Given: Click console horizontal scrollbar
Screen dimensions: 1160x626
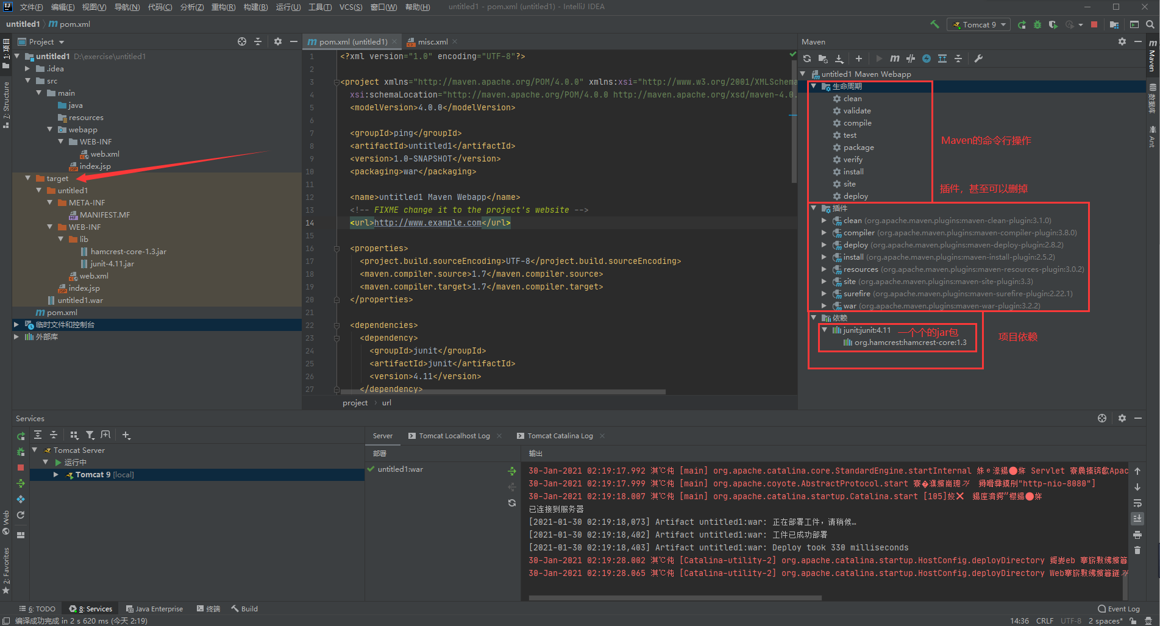Looking at the screenshot, I should pyautogui.click(x=675, y=598).
